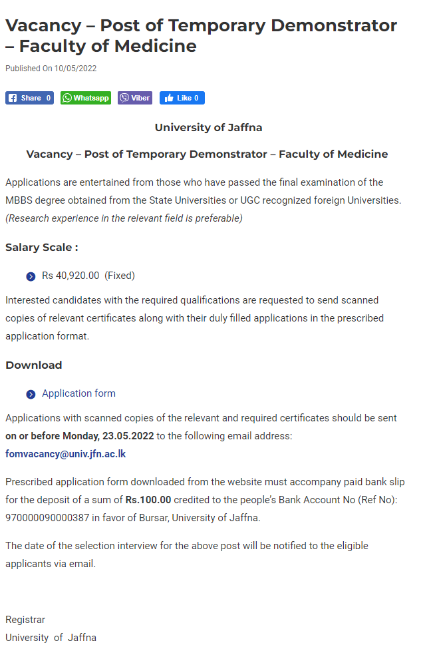The image size is (423, 657).
Task: Share the post via Whatsapp button
Action: (85, 98)
